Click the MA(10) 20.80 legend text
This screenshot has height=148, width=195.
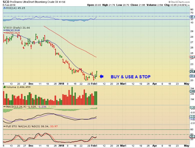pyautogui.click(x=13, y=30)
